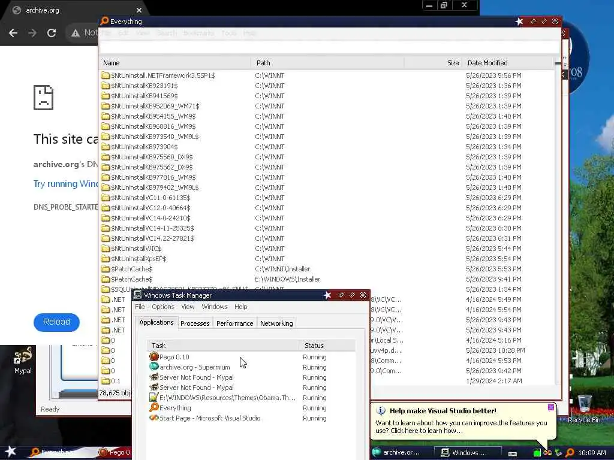Select the $NtUninstallVC14.22-27821$ entry
Viewport: 614px width, 460px height.
tap(152, 238)
